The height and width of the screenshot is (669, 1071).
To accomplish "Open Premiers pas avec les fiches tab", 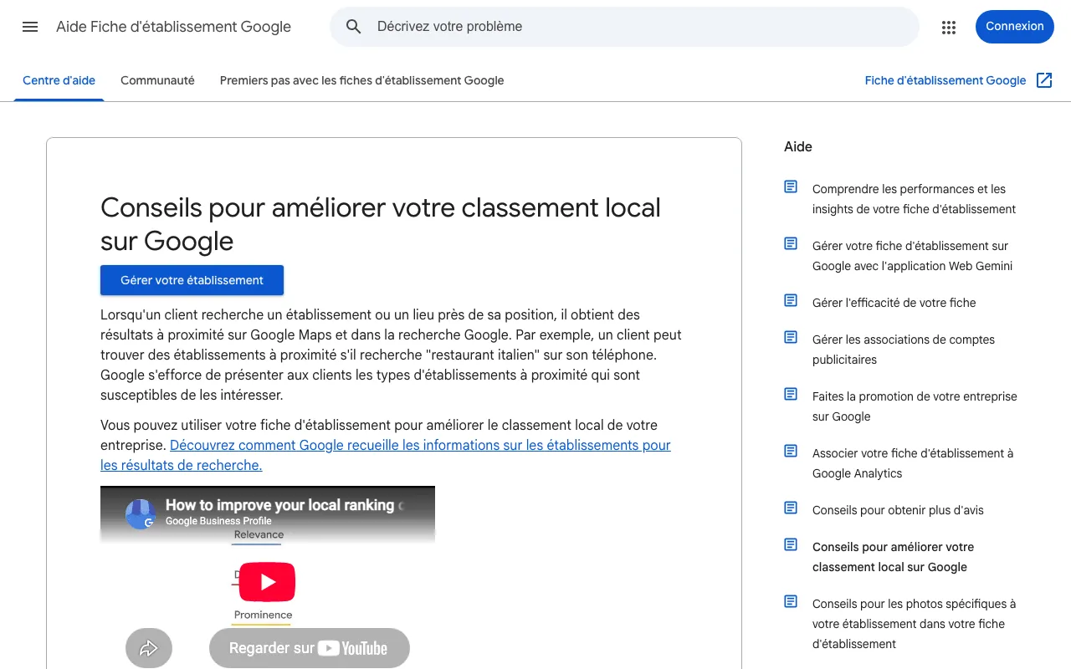I will 361,80.
